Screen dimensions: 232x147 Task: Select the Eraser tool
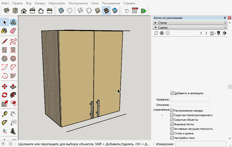pos(13,31)
